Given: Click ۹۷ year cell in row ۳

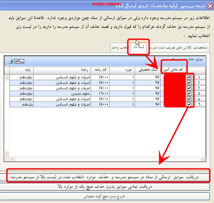Looking at the screenshot, I should pyautogui.click(x=148, y=88).
